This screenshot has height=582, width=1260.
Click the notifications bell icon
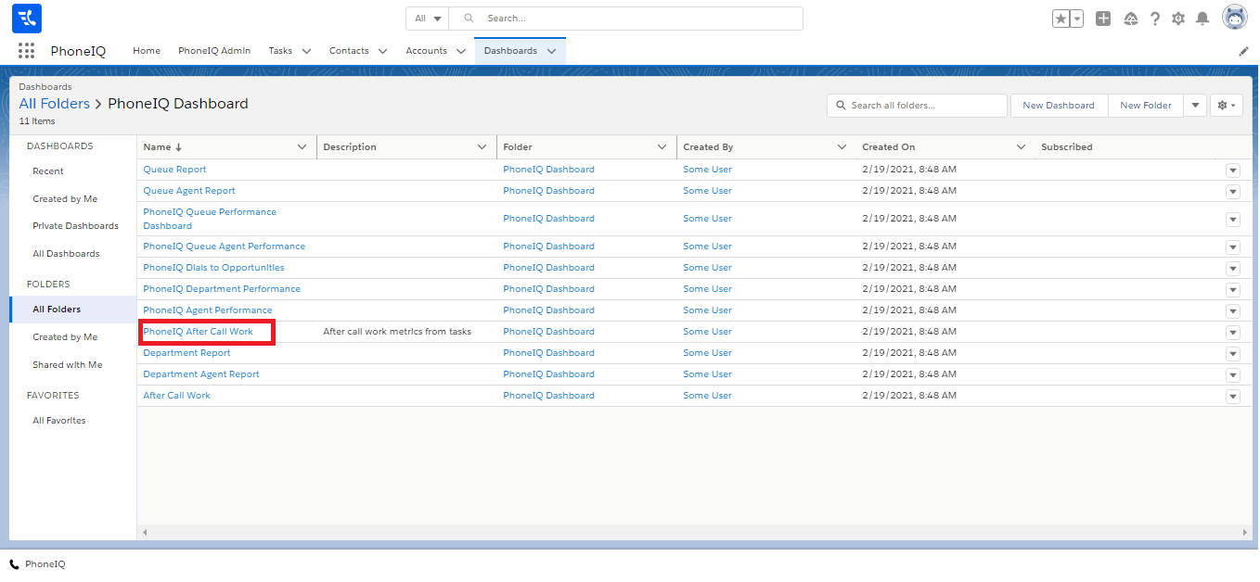coord(1202,19)
